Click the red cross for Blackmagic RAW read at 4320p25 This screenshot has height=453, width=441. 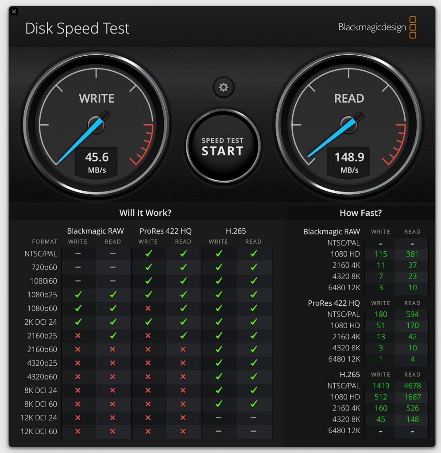tap(112, 363)
